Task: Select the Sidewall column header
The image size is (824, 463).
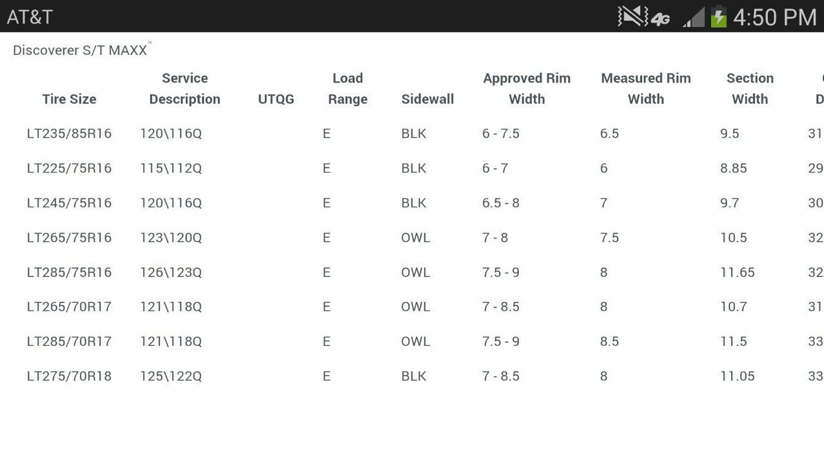Action: (x=427, y=99)
